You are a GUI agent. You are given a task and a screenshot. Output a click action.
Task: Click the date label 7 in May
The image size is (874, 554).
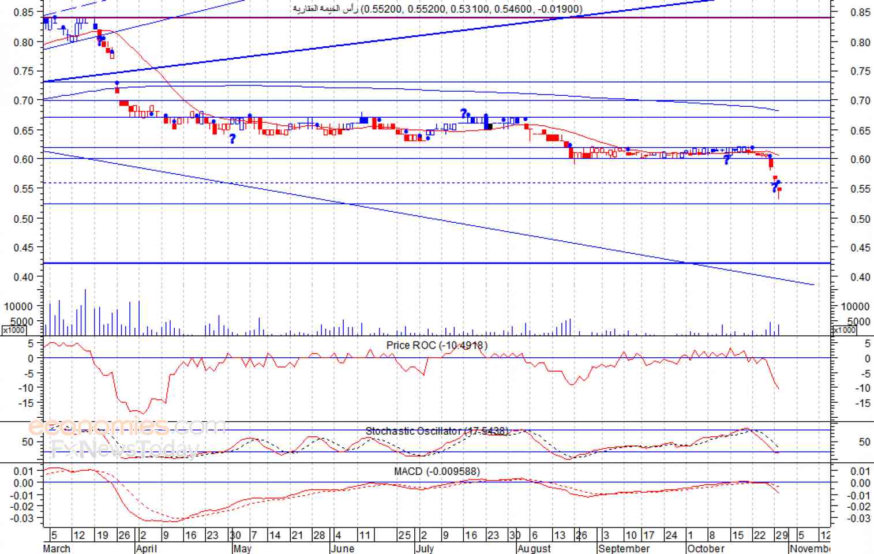coord(254,535)
